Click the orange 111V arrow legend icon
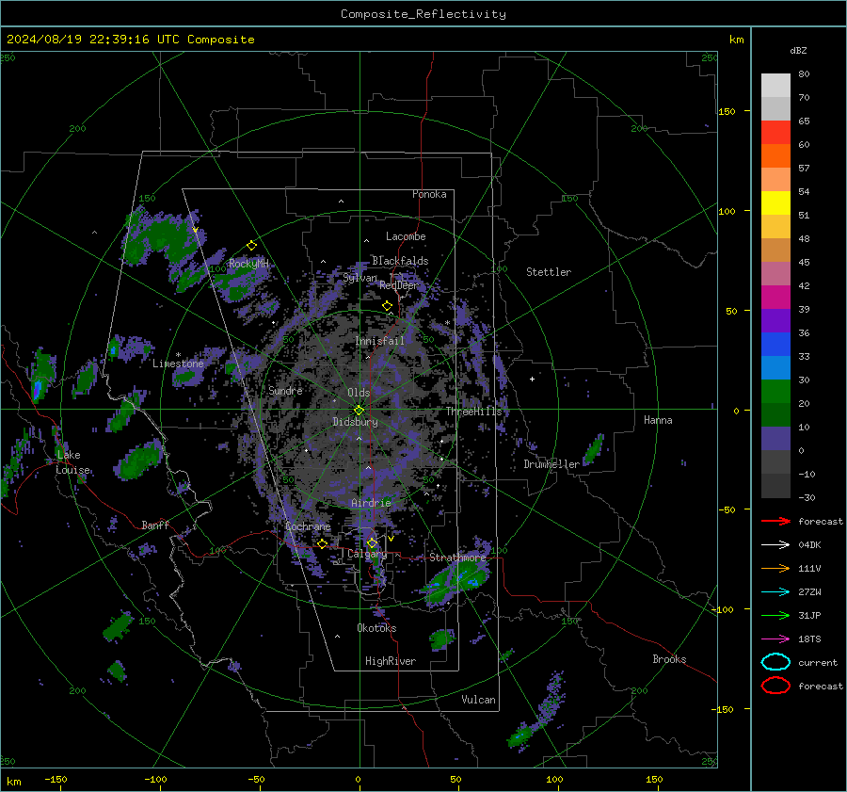Screen dimensions: 847x792 (775, 568)
